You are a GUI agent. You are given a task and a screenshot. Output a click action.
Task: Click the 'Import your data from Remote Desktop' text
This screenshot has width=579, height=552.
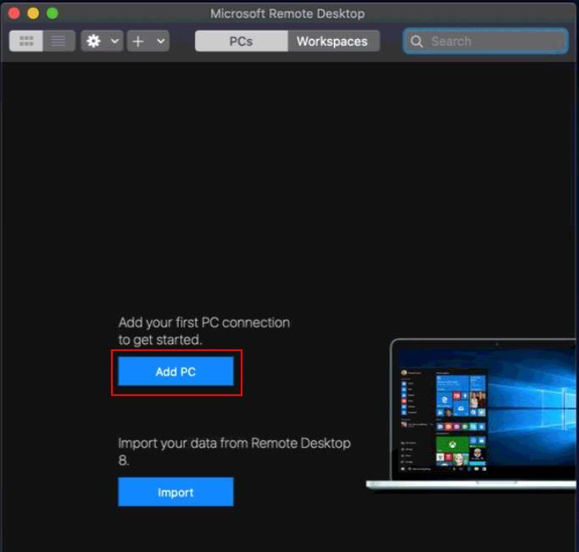point(234,443)
